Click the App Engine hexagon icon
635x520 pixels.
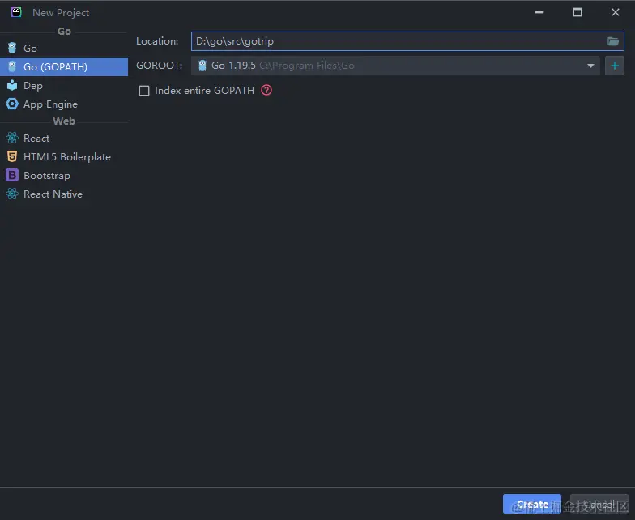click(12, 104)
